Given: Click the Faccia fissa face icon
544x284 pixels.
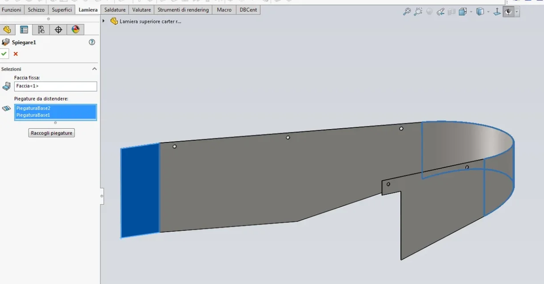Looking at the screenshot, I should click(6, 86).
